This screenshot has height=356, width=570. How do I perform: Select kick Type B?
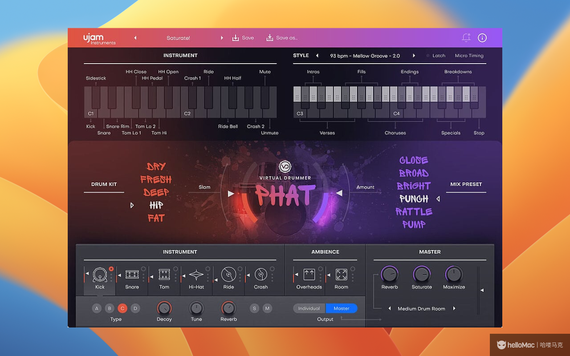pos(110,308)
